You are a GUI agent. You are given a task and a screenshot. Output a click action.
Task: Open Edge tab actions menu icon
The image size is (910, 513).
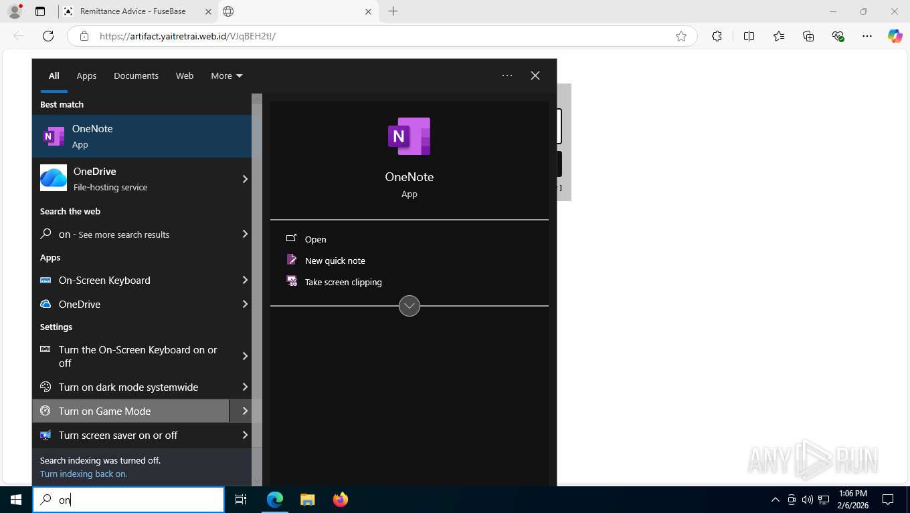[x=40, y=11]
